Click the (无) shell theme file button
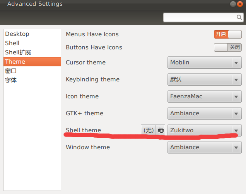Image resolution: width=246 pixels, height=194 pixels. 149,130
